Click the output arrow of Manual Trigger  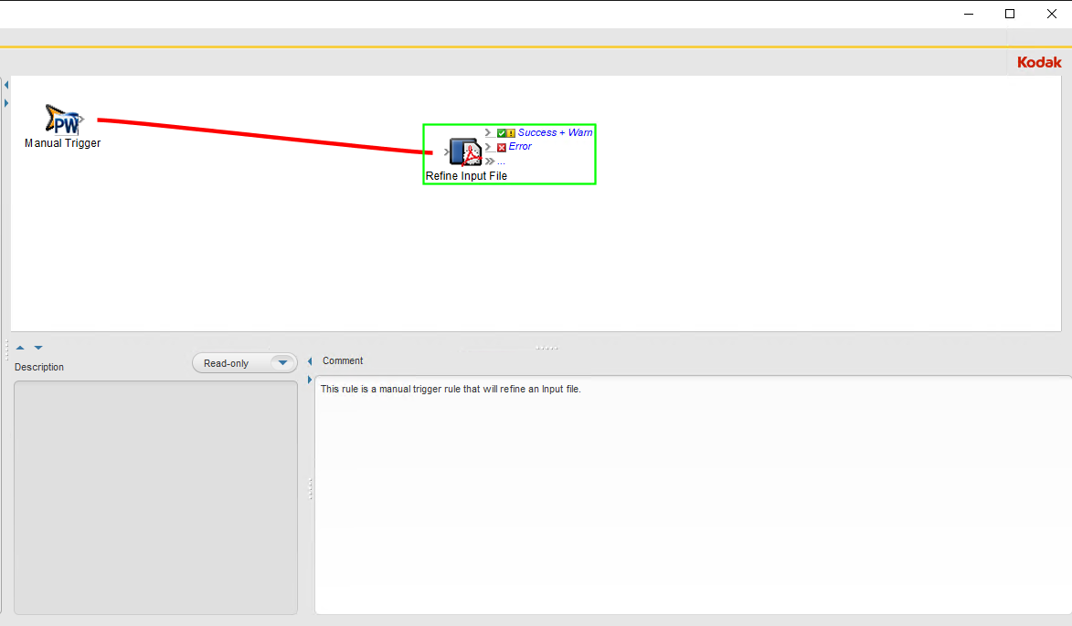(82, 120)
